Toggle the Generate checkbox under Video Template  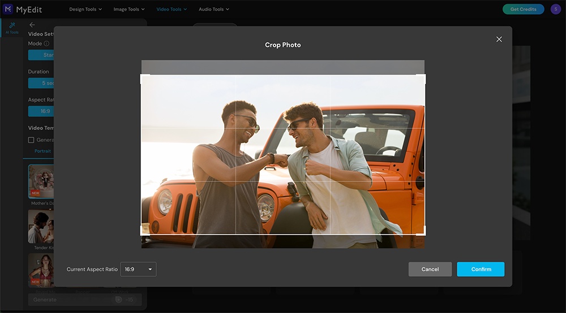point(31,140)
